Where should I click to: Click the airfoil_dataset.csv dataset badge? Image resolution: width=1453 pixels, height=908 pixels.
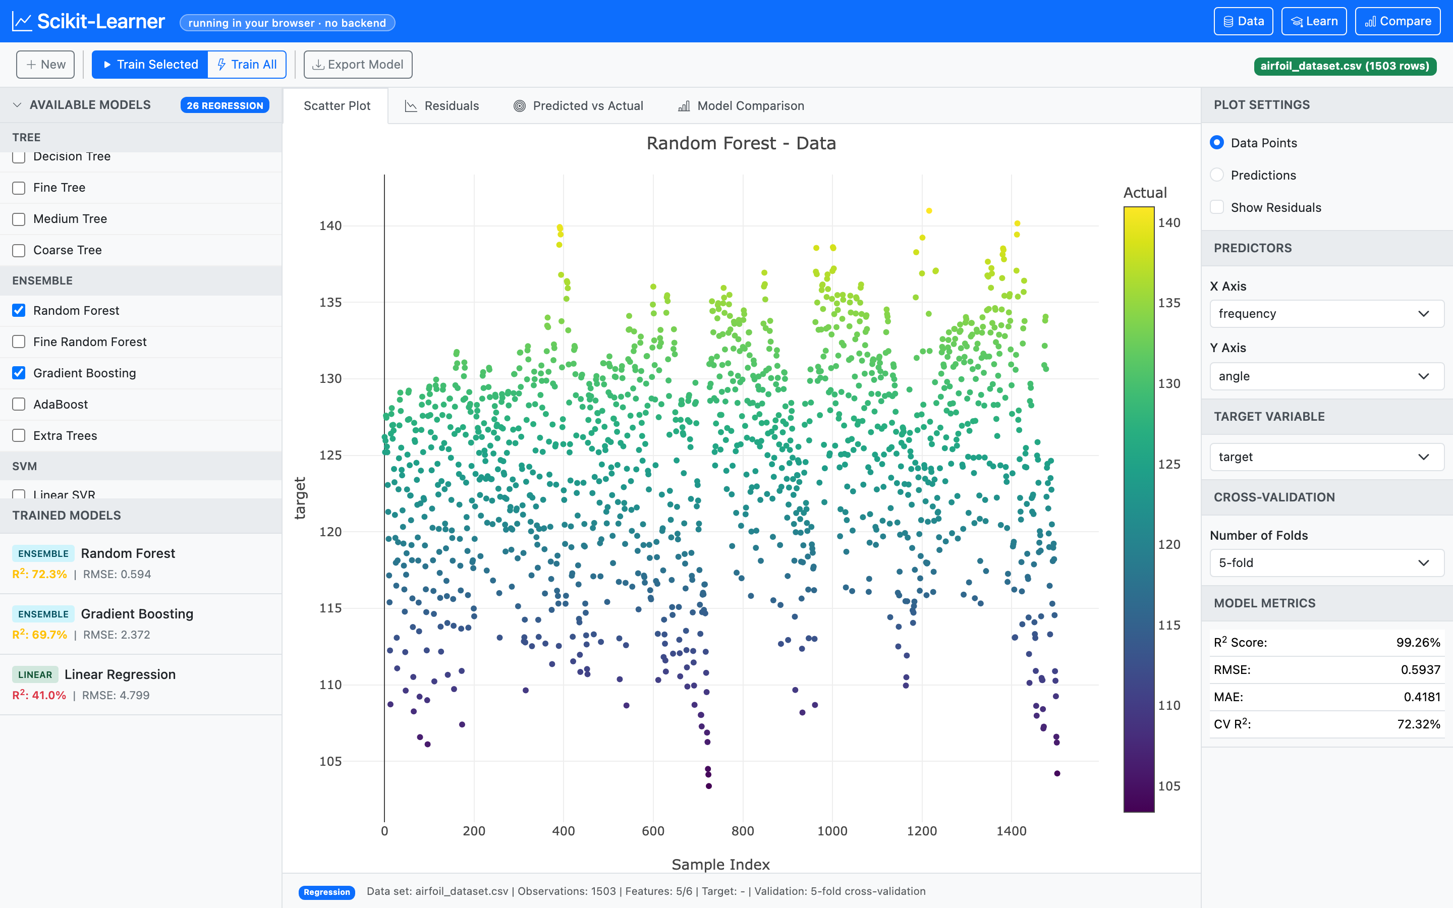pyautogui.click(x=1345, y=66)
